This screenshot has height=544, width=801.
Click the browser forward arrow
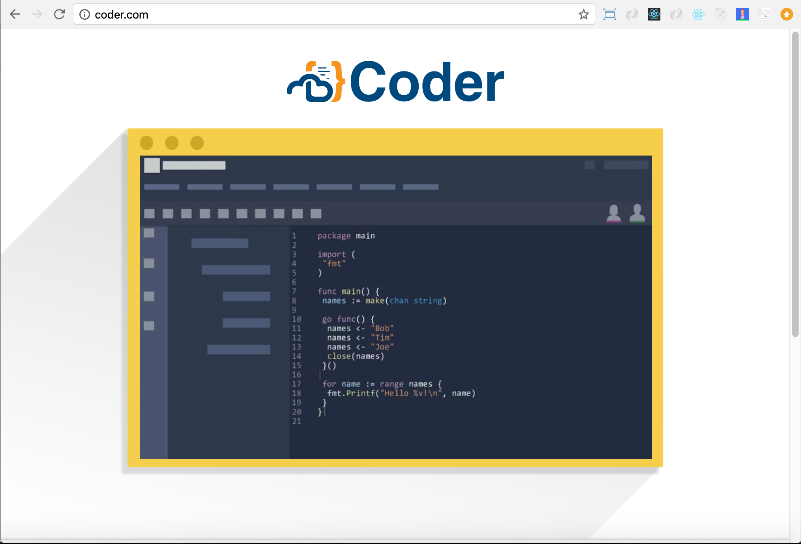(x=37, y=15)
